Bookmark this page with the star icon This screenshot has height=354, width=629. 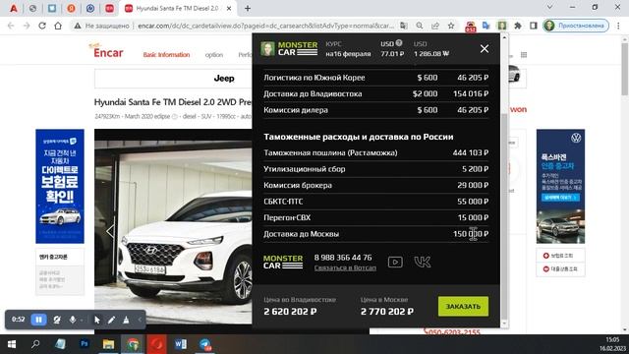(x=451, y=26)
